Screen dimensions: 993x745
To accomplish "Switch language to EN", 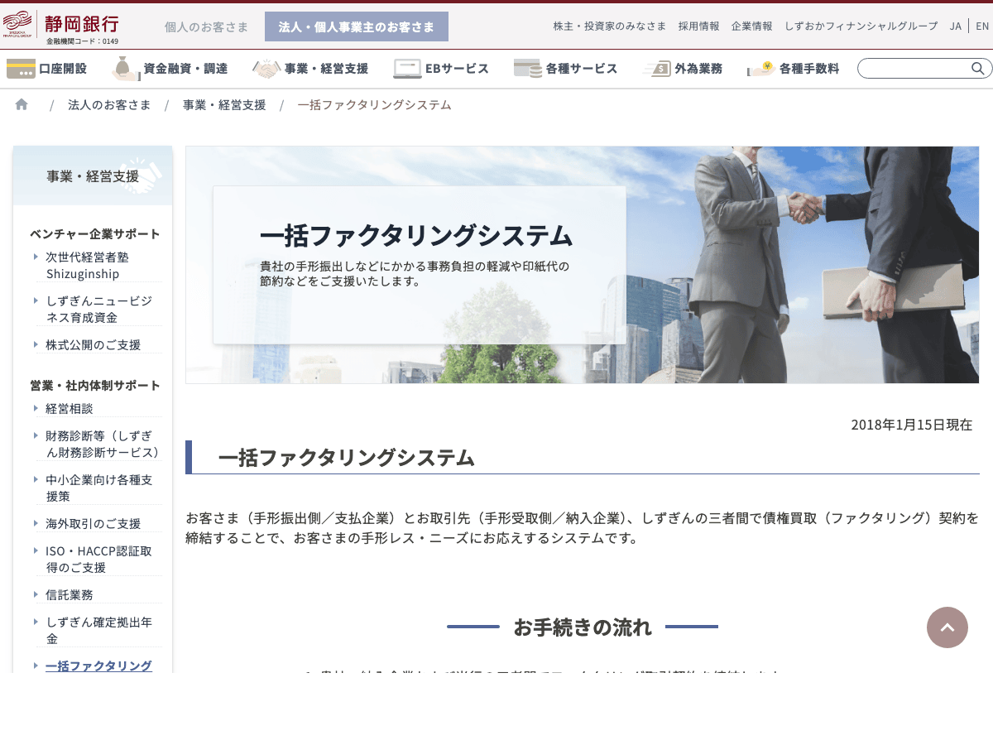I will [982, 26].
